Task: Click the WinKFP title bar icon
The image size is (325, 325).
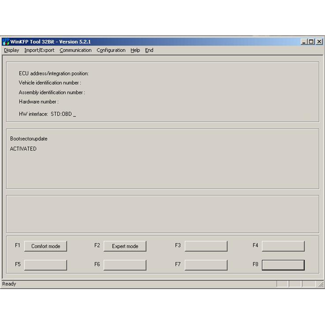Action: (6, 41)
